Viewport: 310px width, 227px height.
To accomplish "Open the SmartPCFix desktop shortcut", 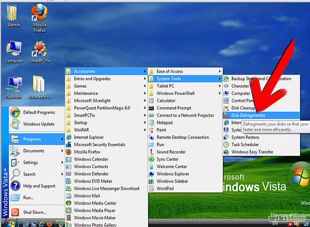I will (40, 48).
